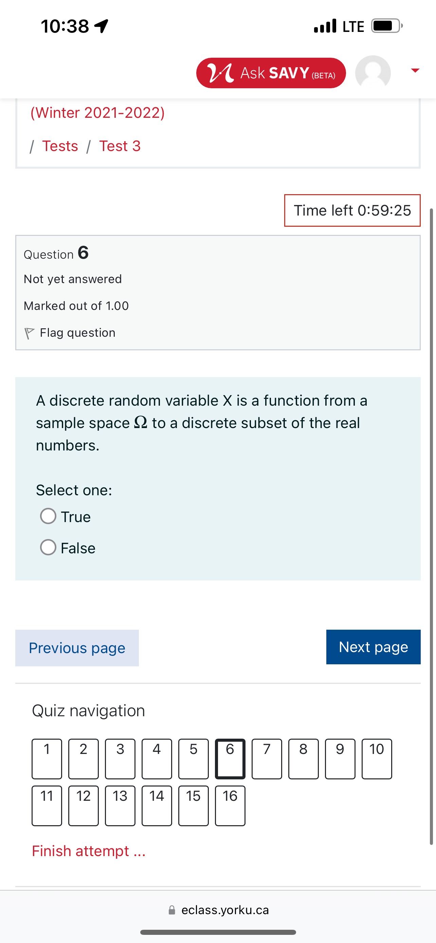
Task: Tap the battery indicator icon
Action: pyautogui.click(x=386, y=26)
